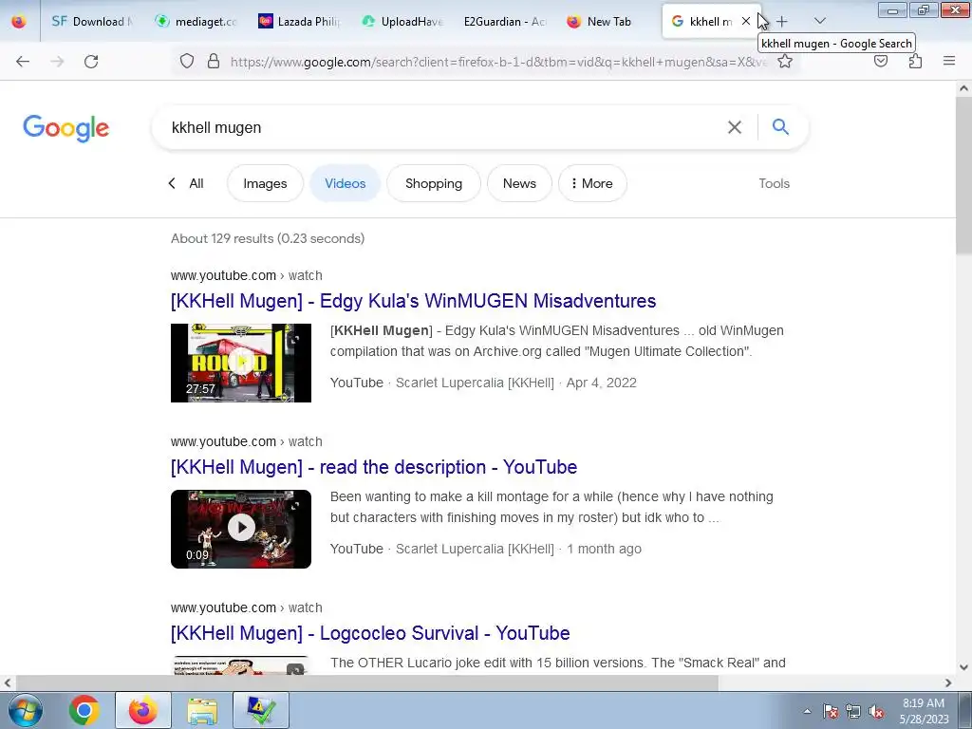Screen dimensions: 972x729
Task: Open the search Tools button
Action: [x=775, y=183]
